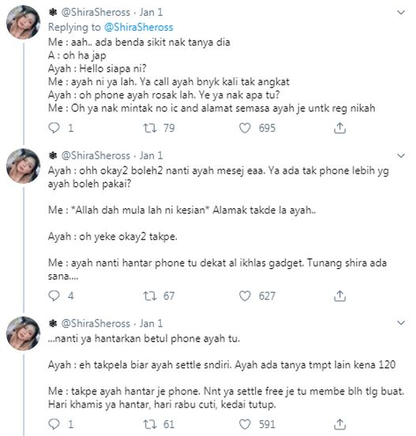Viewport: 416px width, 436px height.
Task: Open the blue @ShiraSheross reply link
Action: pos(138,28)
